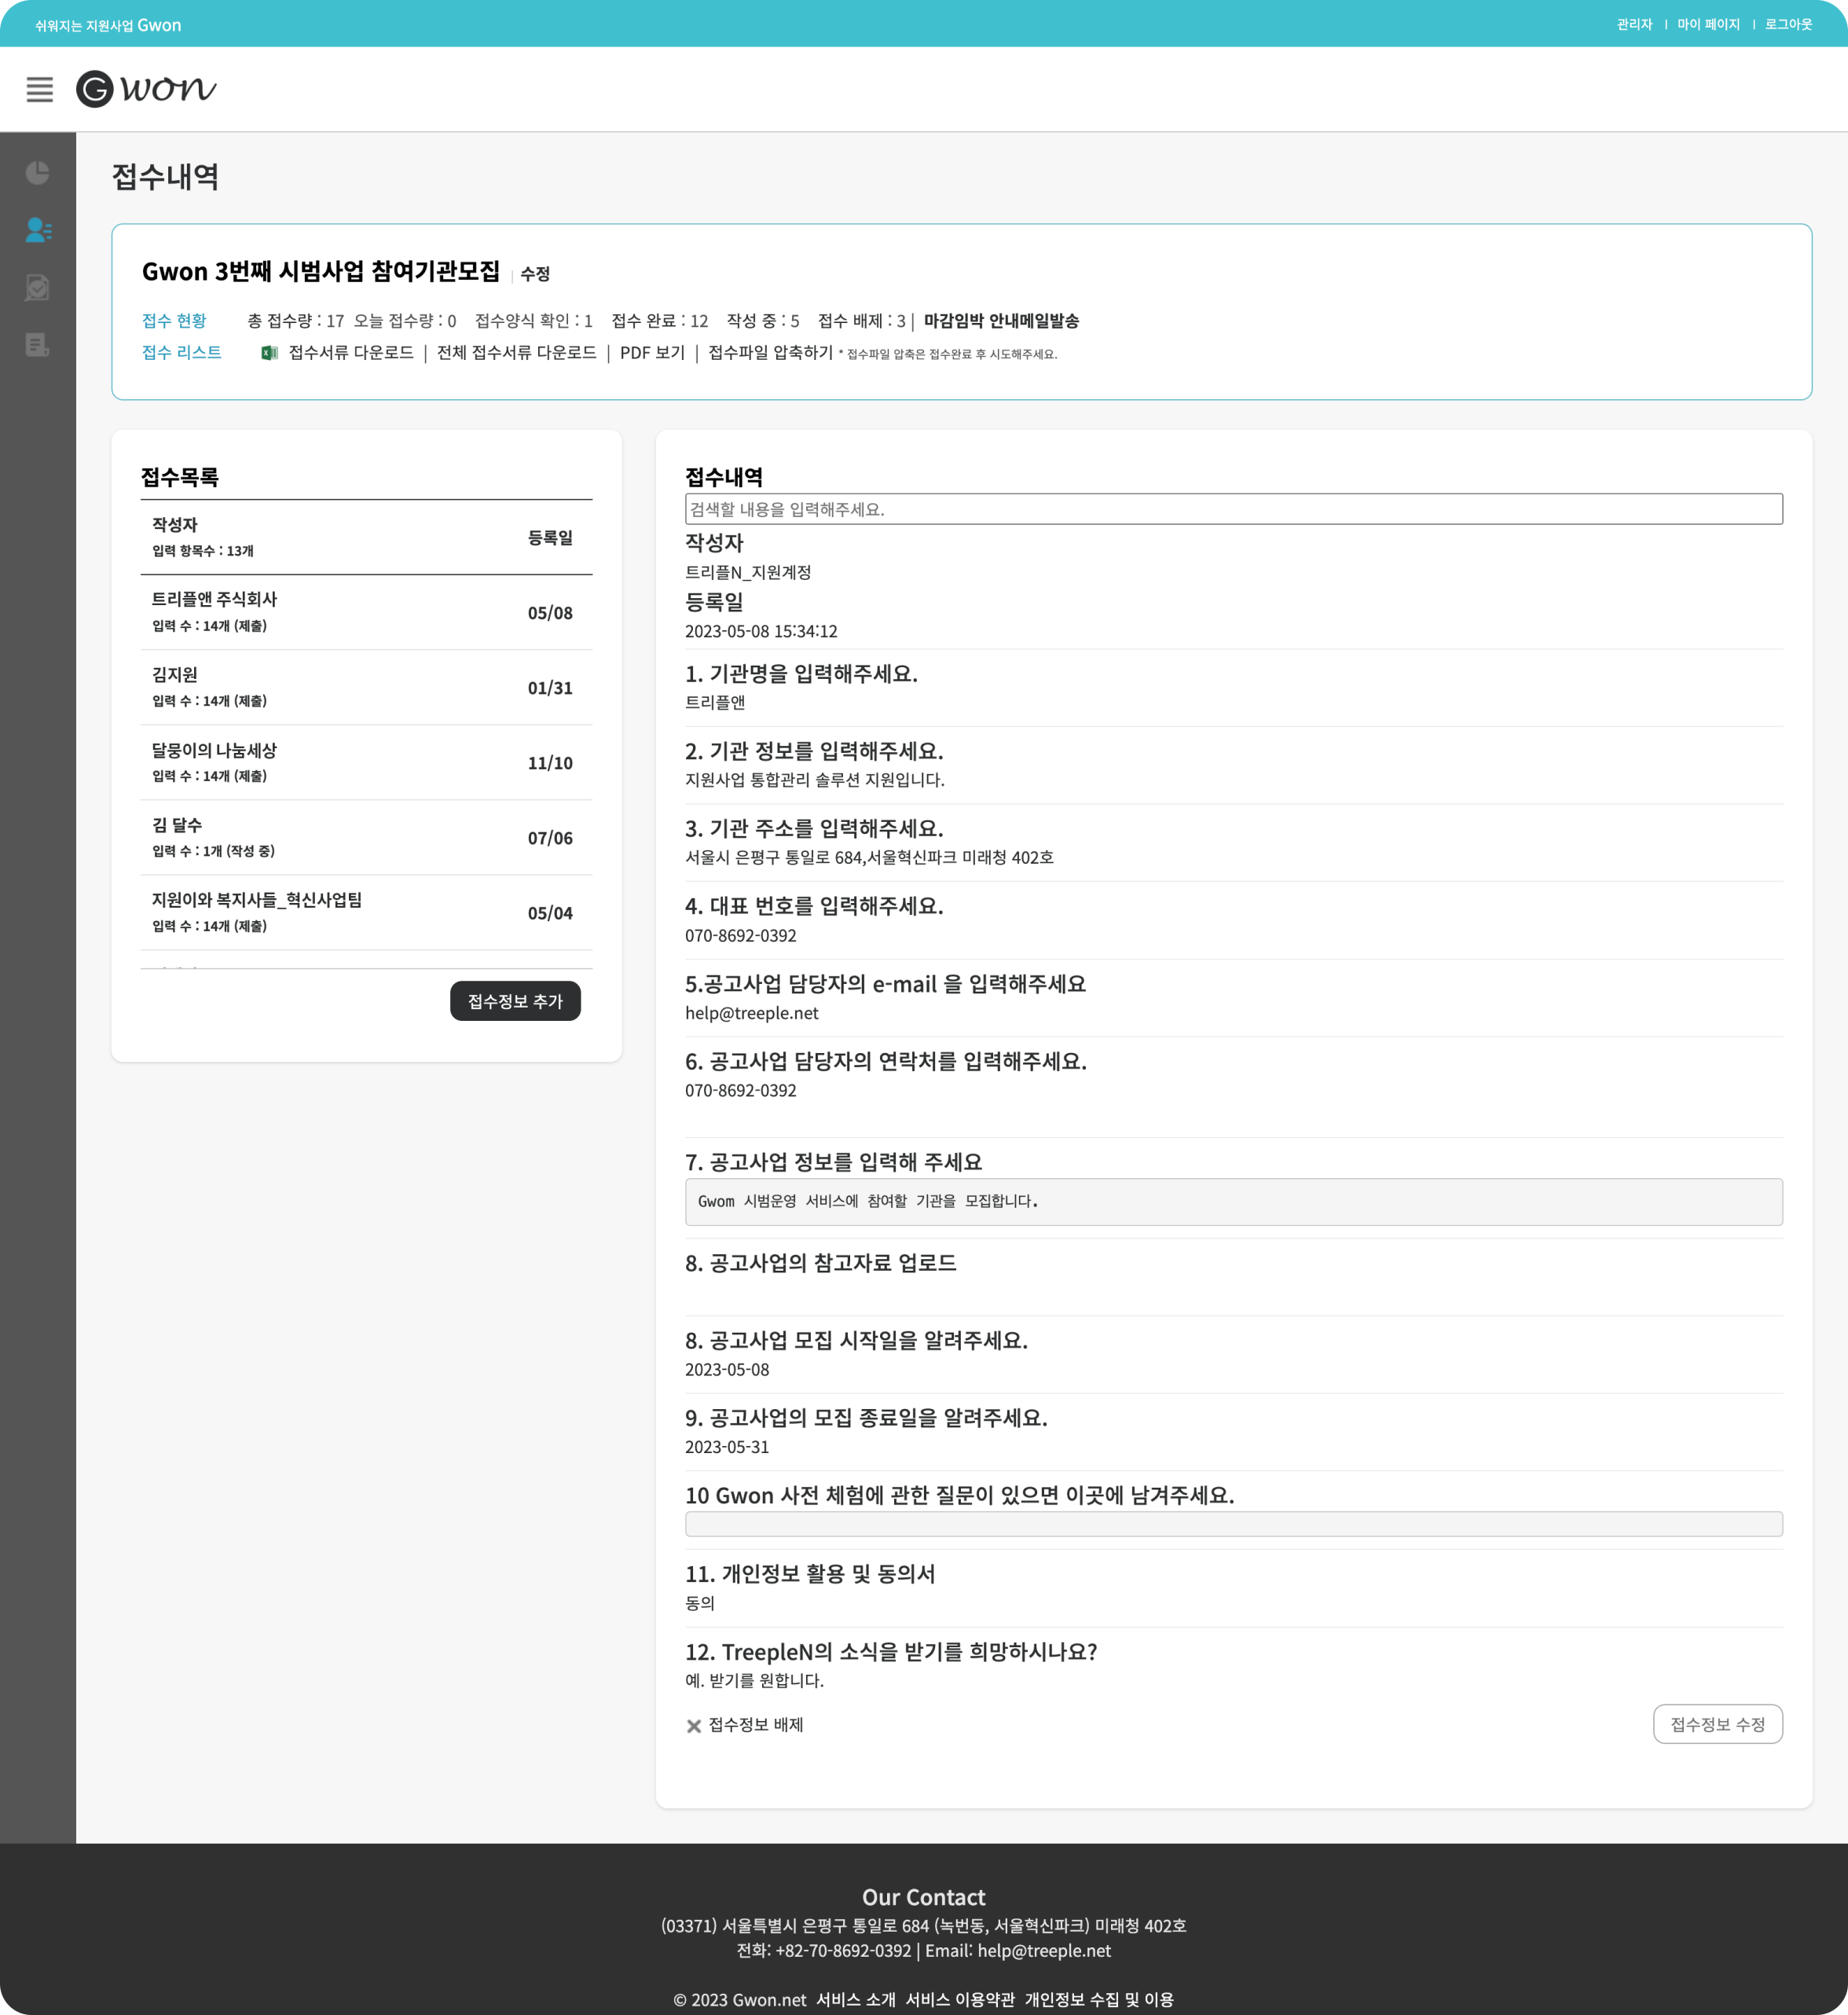1848x2015 pixels.
Task: Click the Gwon 3번째 시범사업 참여기관모집 title
Action: 321,272
